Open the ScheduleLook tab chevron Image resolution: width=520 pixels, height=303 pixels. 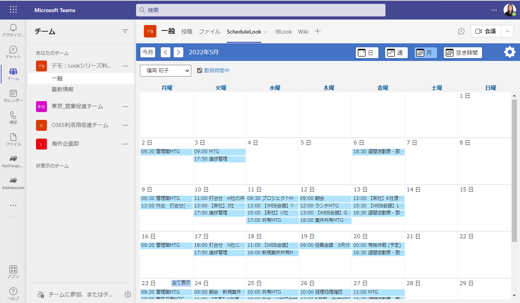pos(265,32)
